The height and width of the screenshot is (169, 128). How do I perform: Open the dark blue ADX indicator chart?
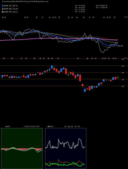[x=66, y=149]
